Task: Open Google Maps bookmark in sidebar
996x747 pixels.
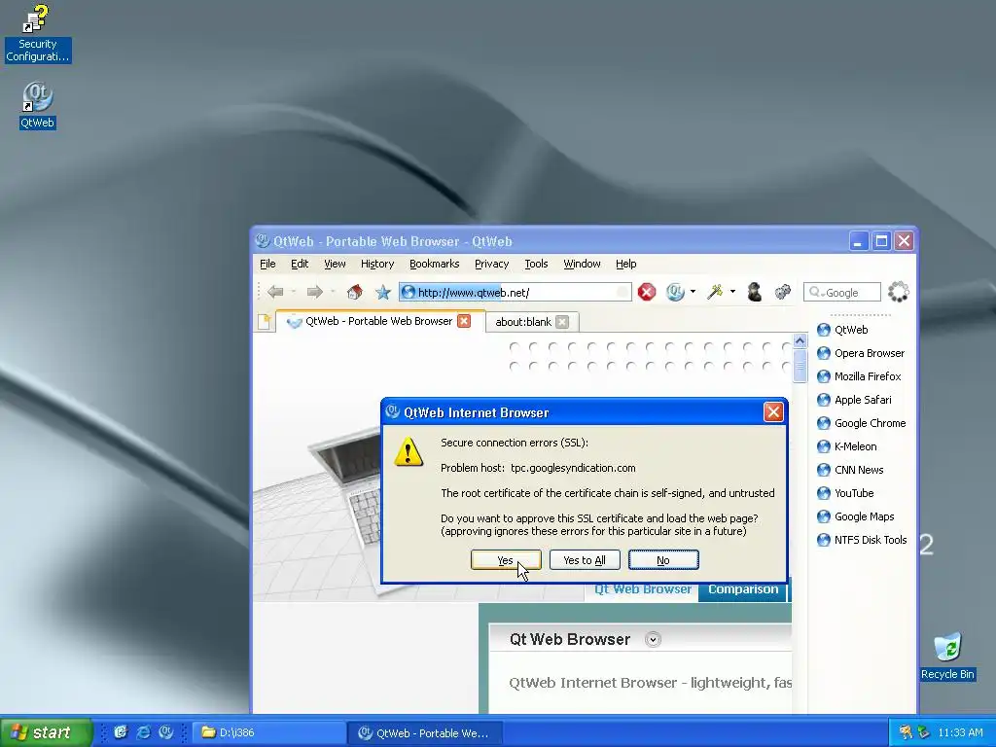Action: pyautogui.click(x=856, y=516)
